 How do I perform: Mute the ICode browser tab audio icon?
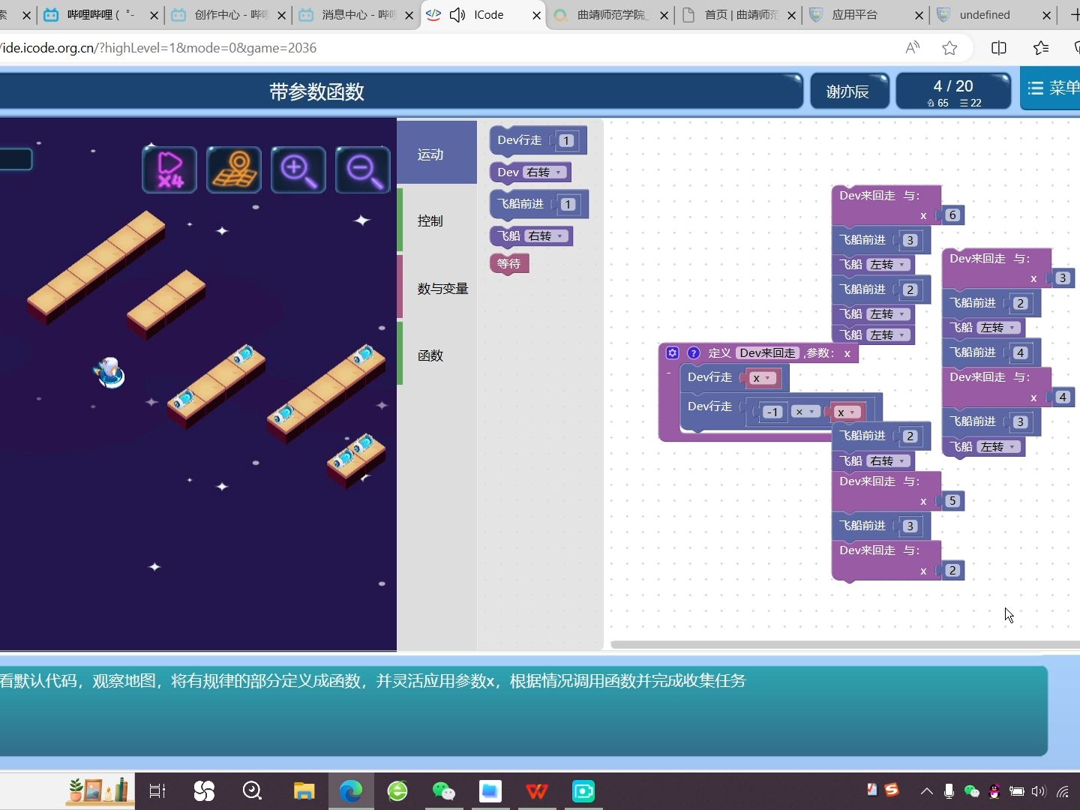point(457,15)
